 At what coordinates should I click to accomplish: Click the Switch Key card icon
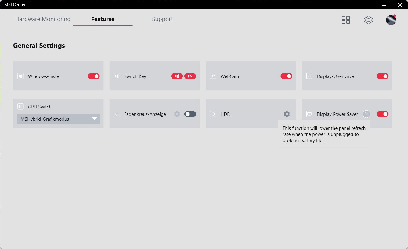[x=117, y=76]
